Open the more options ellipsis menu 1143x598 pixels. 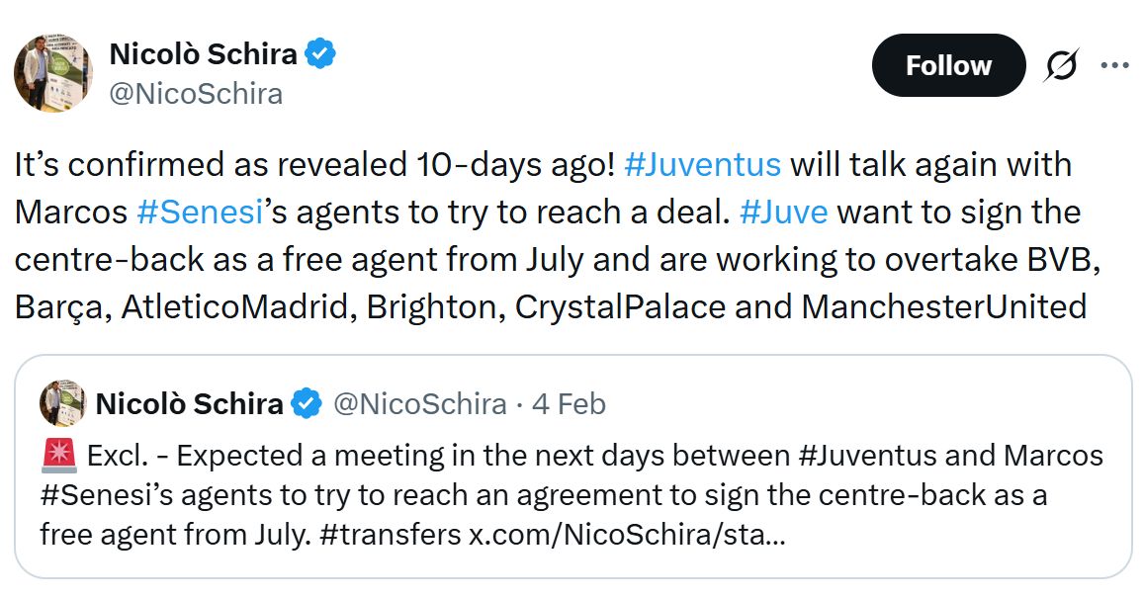pos(1114,64)
